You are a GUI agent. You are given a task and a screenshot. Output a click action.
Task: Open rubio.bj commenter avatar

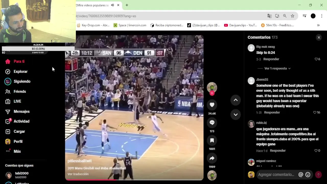click(251, 124)
